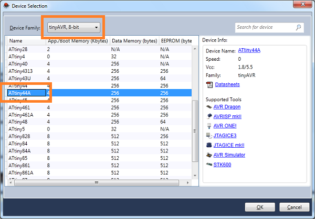Select the ATtiny4 device
This screenshot has height=219, width=315.
(100, 57)
